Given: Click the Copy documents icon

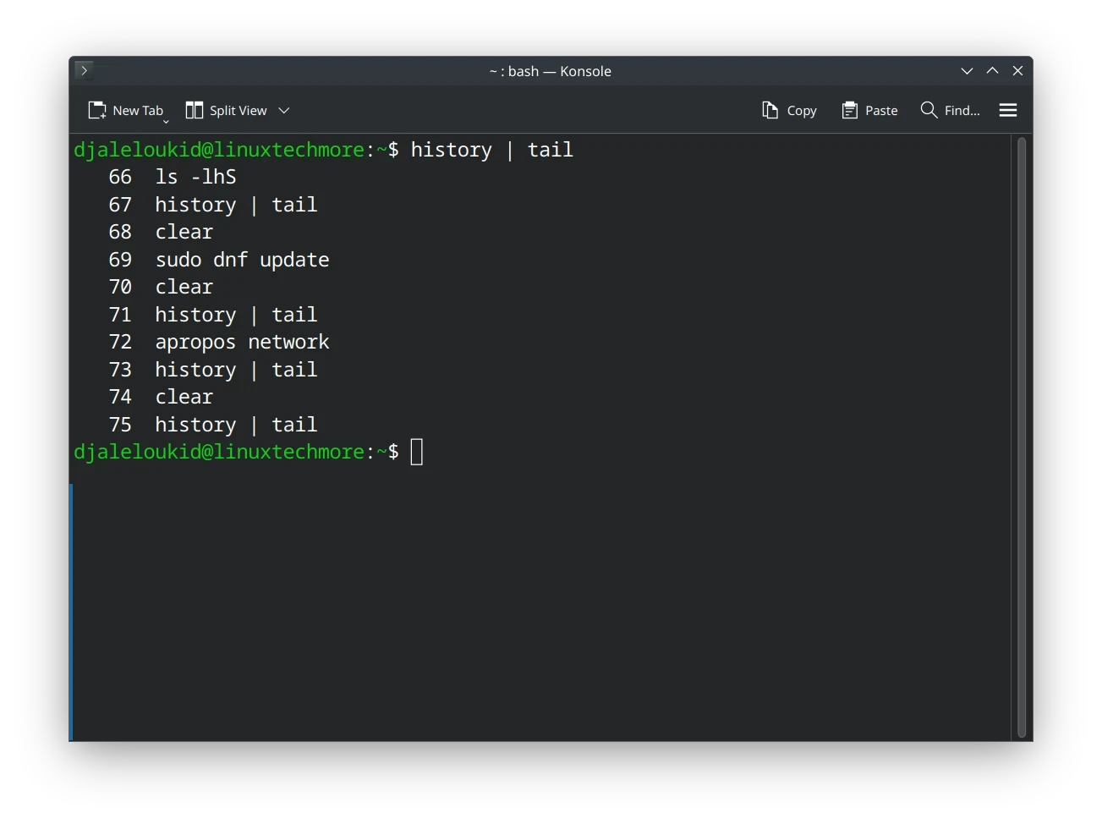Looking at the screenshot, I should (770, 111).
